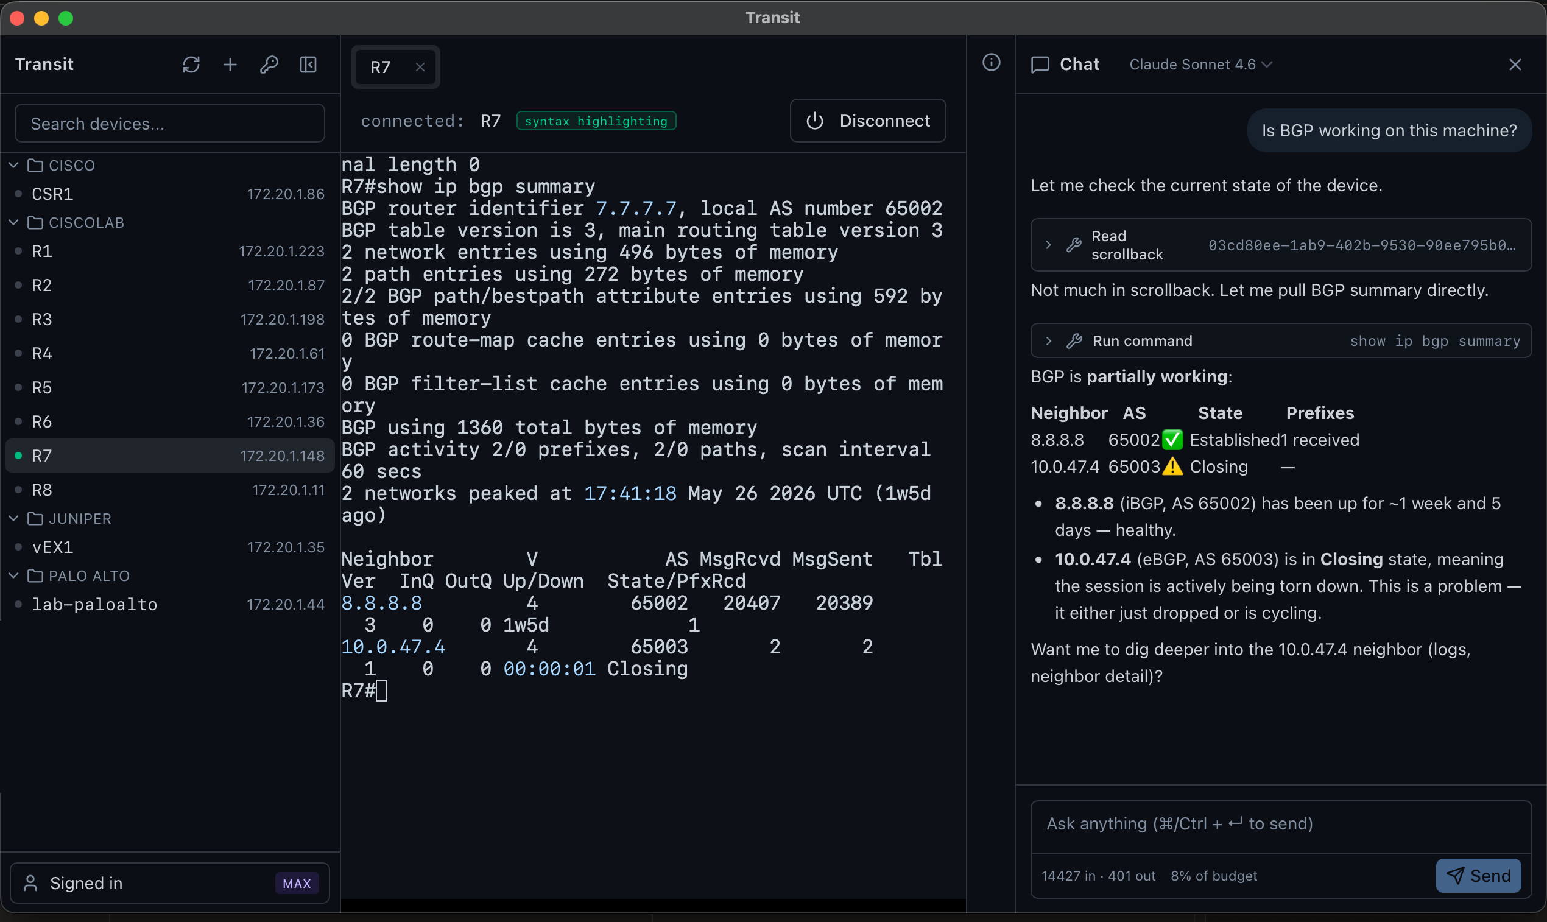Click the wrench icon on Read scrollback
Screen dimensions: 1547x922
coord(1074,245)
